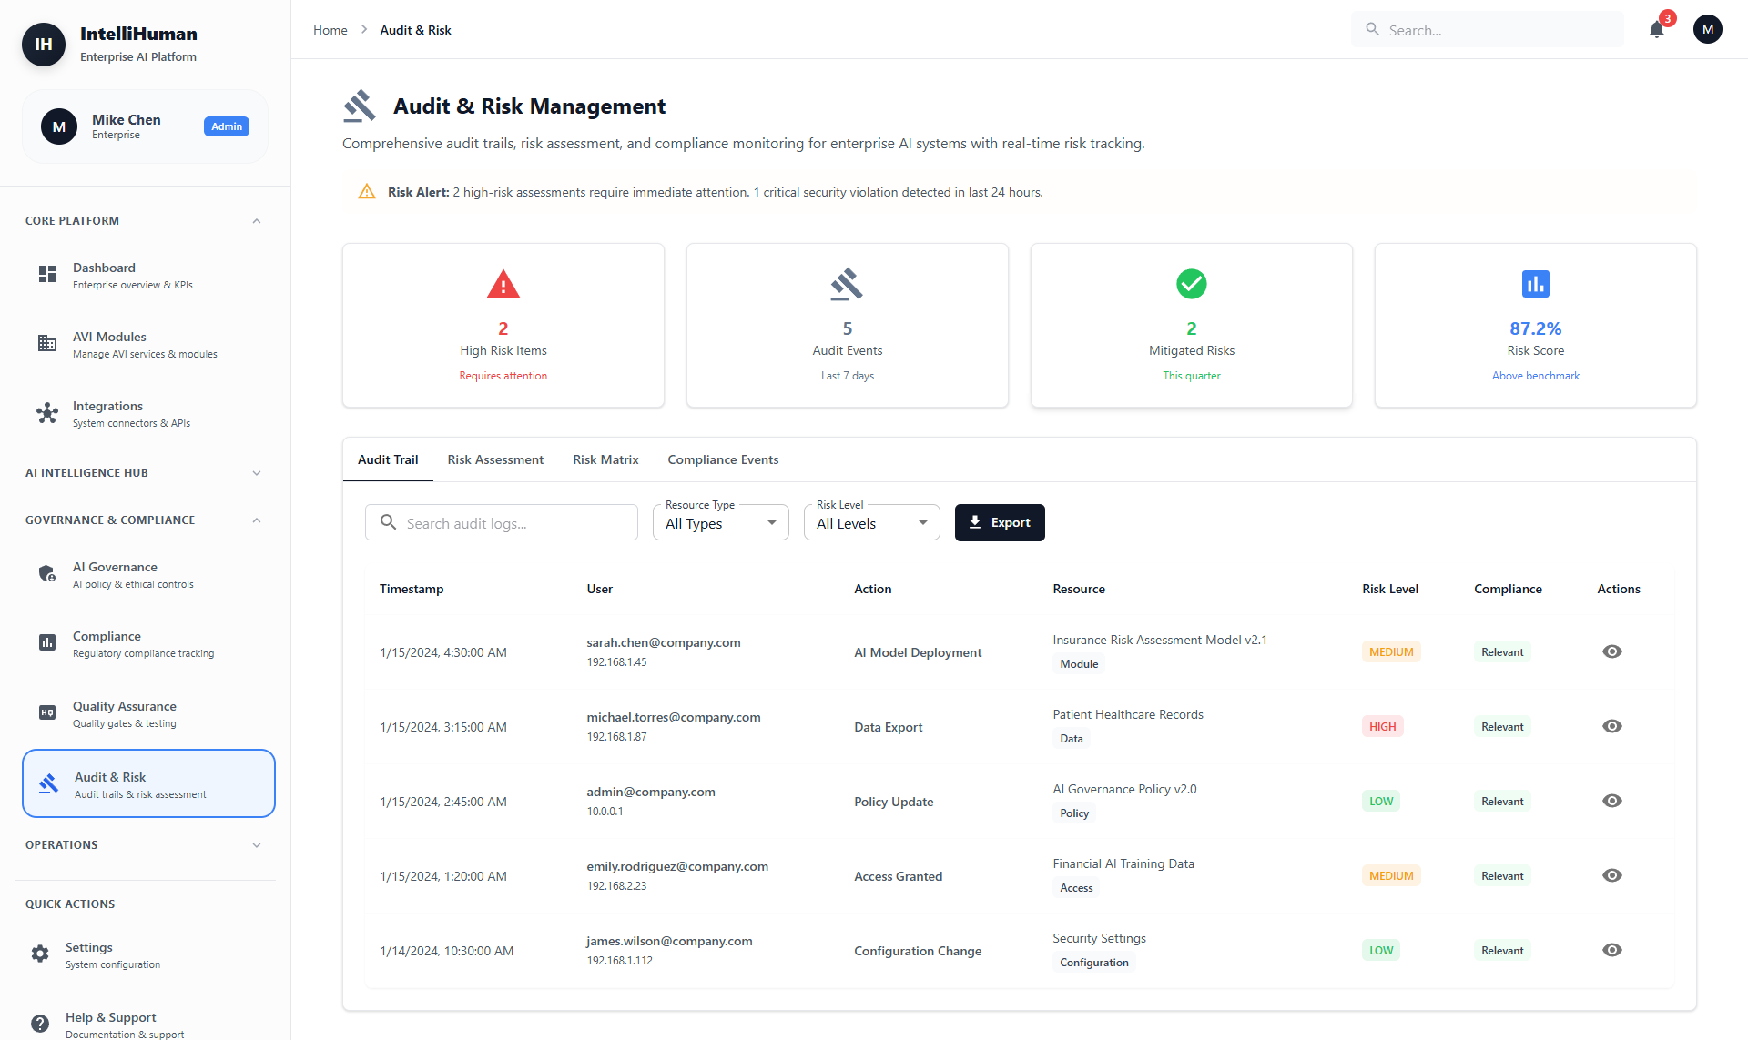Open the Dashboard from the sidebar
The width and height of the screenshot is (1748, 1040).
click(46, 274)
